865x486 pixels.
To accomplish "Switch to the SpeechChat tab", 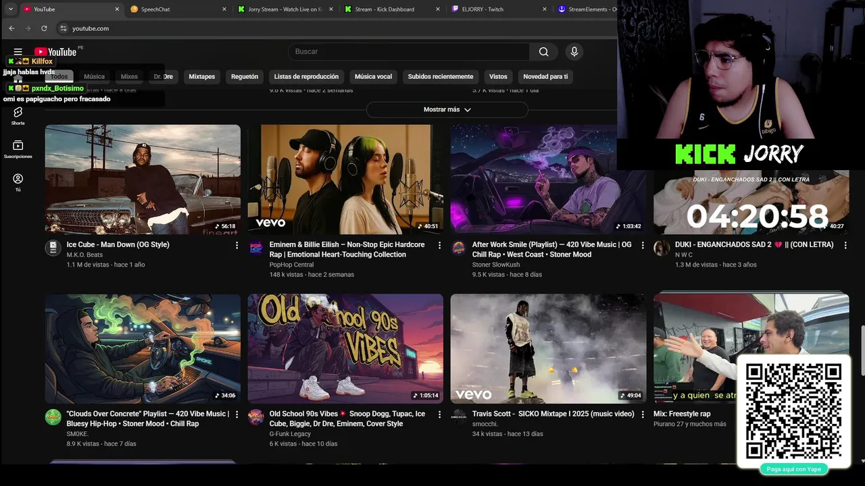I will (177, 9).
